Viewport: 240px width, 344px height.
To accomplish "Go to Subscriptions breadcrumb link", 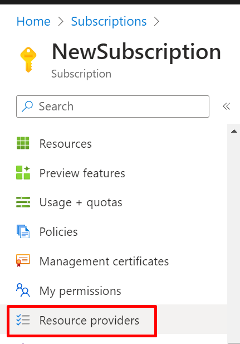I will (109, 22).
